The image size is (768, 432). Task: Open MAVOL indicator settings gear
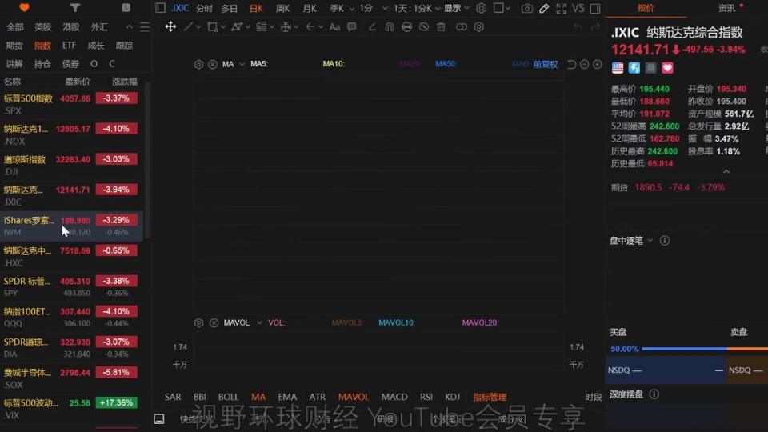coord(198,322)
